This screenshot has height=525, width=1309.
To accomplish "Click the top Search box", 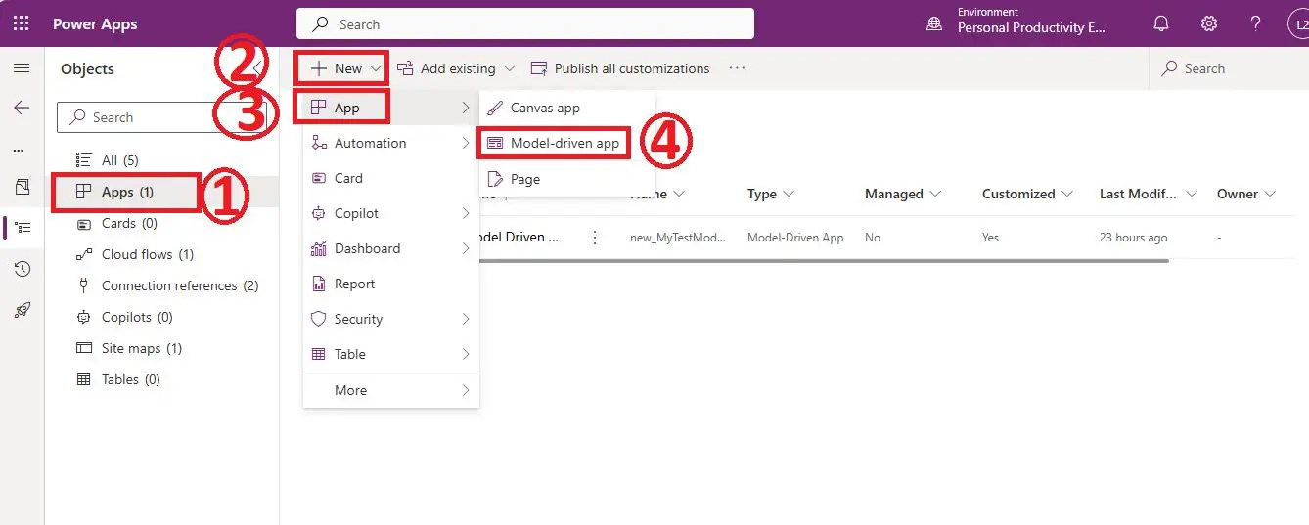I will click(x=525, y=23).
